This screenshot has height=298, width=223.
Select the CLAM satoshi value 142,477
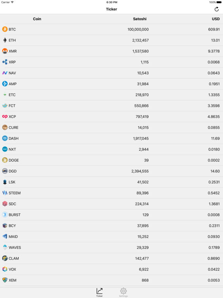142,258
